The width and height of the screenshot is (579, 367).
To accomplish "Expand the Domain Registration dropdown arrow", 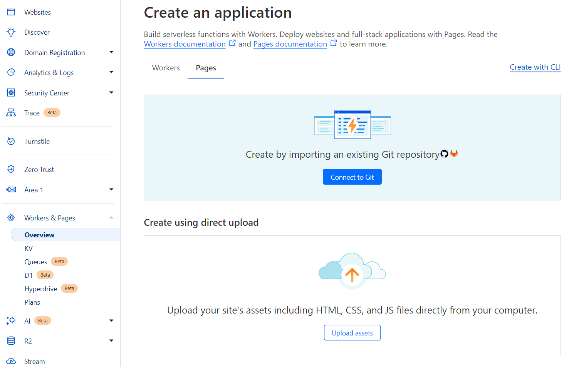I will click(111, 52).
